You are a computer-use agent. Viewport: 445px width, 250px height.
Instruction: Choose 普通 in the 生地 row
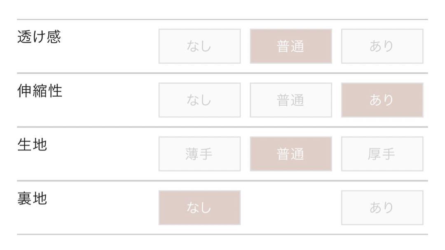(291, 154)
